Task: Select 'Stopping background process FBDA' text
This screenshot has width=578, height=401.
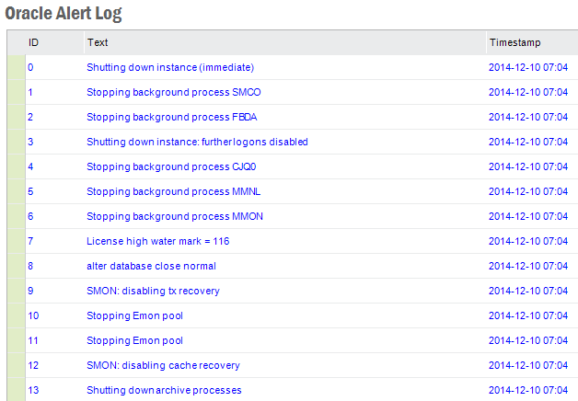Action: coord(171,117)
